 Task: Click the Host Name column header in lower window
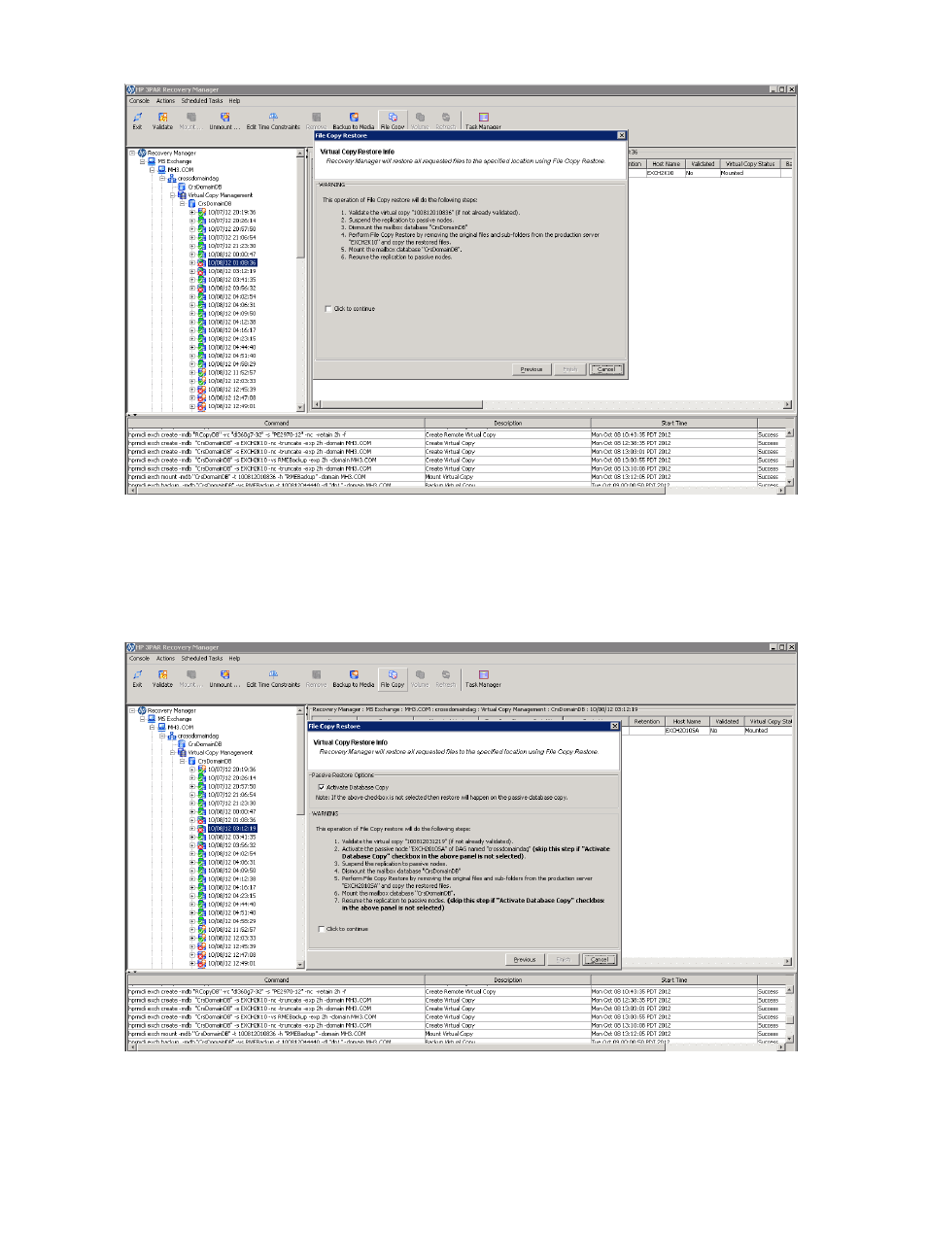[x=686, y=722]
